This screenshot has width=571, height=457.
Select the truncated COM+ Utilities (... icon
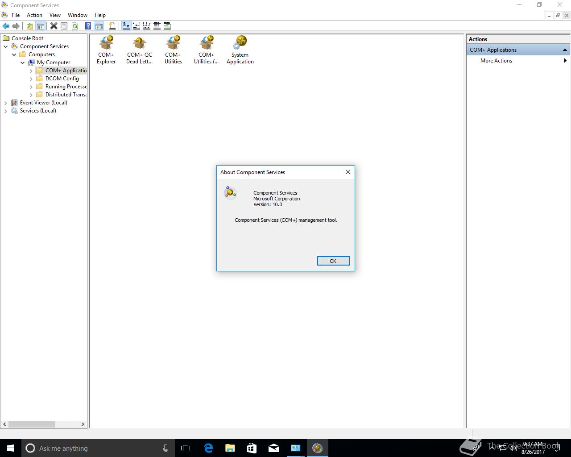(x=206, y=50)
